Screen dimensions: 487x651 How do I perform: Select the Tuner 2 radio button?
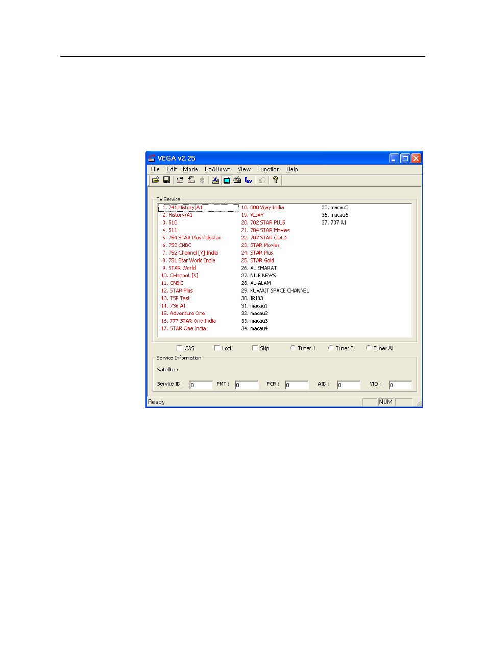click(x=331, y=348)
